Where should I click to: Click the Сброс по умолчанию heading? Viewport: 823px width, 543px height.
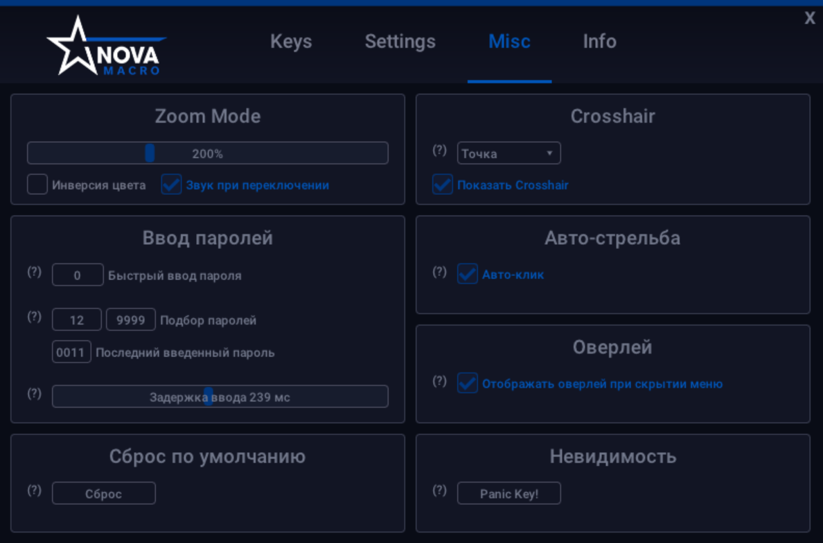pyautogui.click(x=207, y=456)
